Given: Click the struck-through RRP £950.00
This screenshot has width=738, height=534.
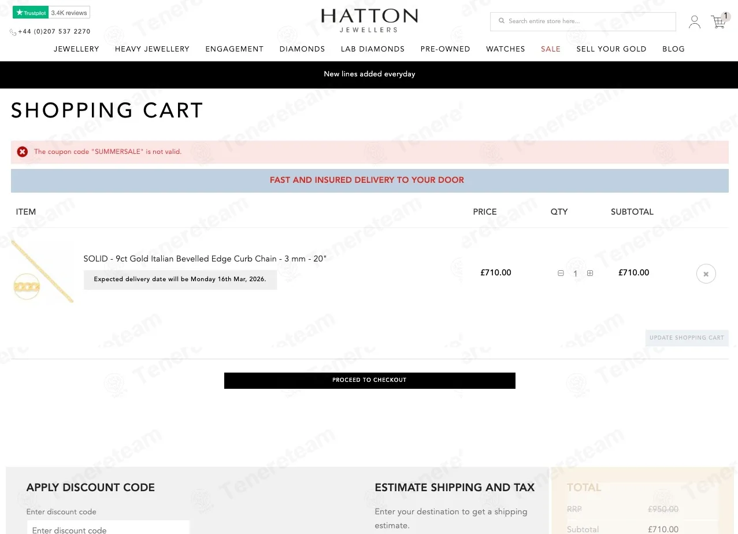Looking at the screenshot, I should (663, 510).
